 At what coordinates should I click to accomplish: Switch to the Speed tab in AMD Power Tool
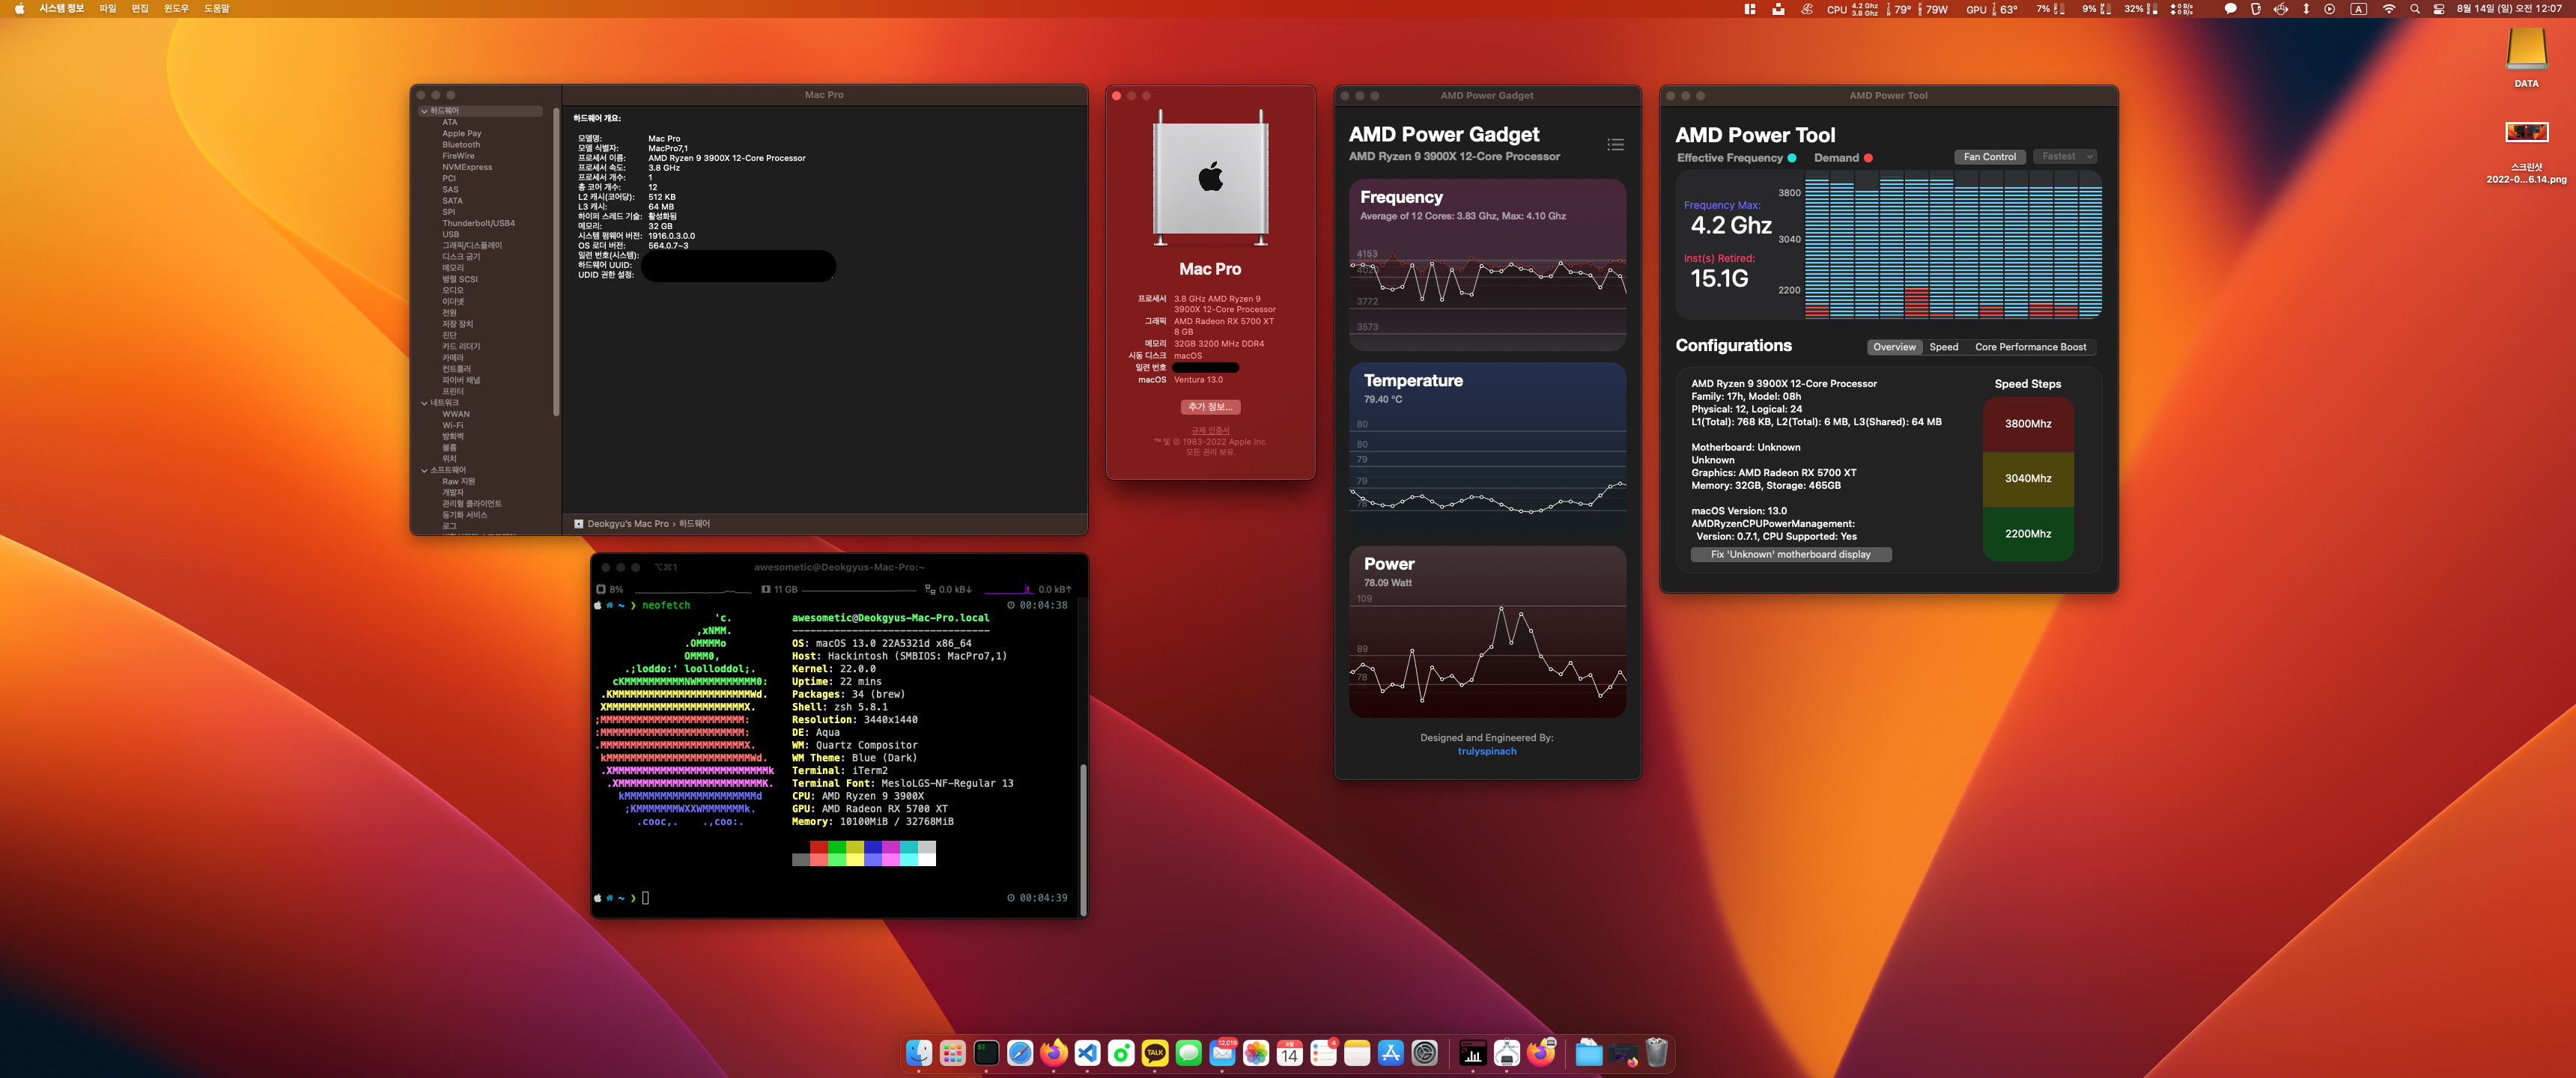point(1943,347)
